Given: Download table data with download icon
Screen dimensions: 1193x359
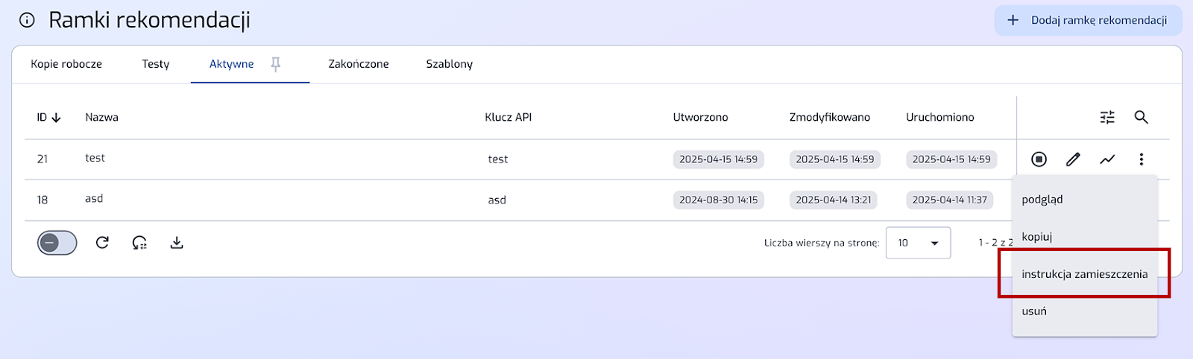Looking at the screenshot, I should (x=177, y=243).
